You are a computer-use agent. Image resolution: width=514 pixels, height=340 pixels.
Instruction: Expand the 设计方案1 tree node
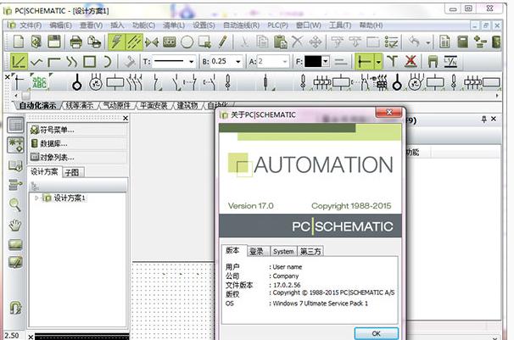click(x=36, y=198)
